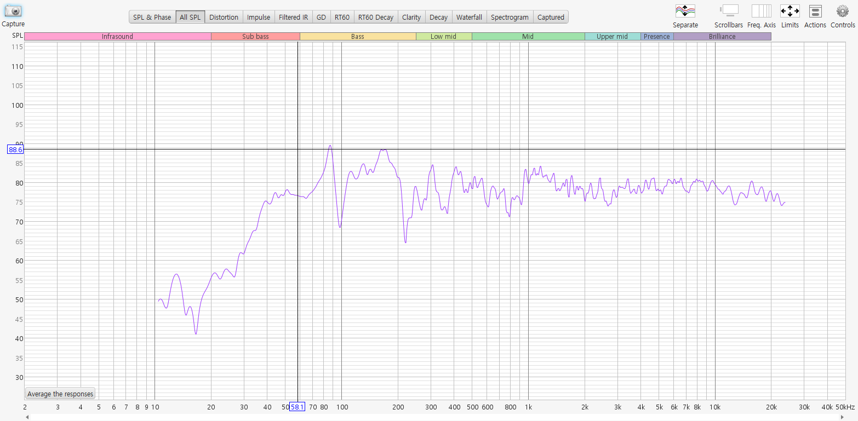The image size is (858, 421).
Task: Open the RT60 tab
Action: (342, 17)
